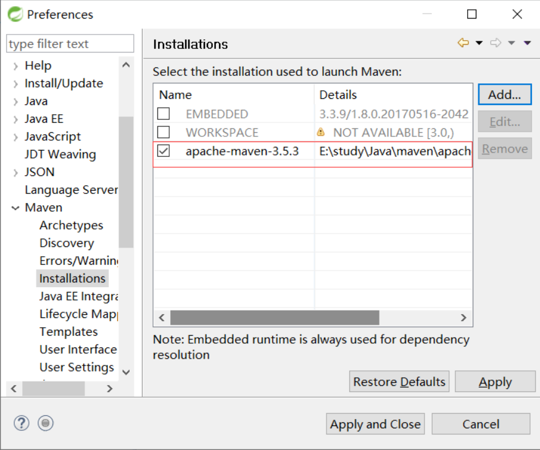
Task: Click the tree scroll down arrow
Action: (126, 372)
